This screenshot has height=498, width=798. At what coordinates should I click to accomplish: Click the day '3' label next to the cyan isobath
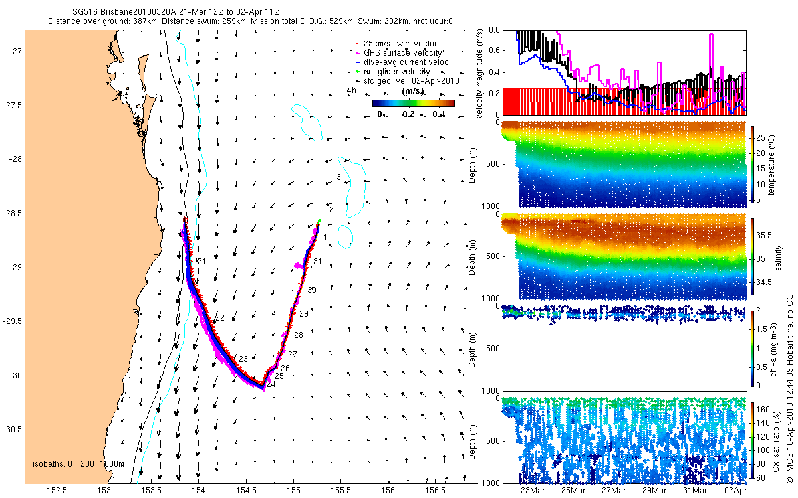[338, 177]
